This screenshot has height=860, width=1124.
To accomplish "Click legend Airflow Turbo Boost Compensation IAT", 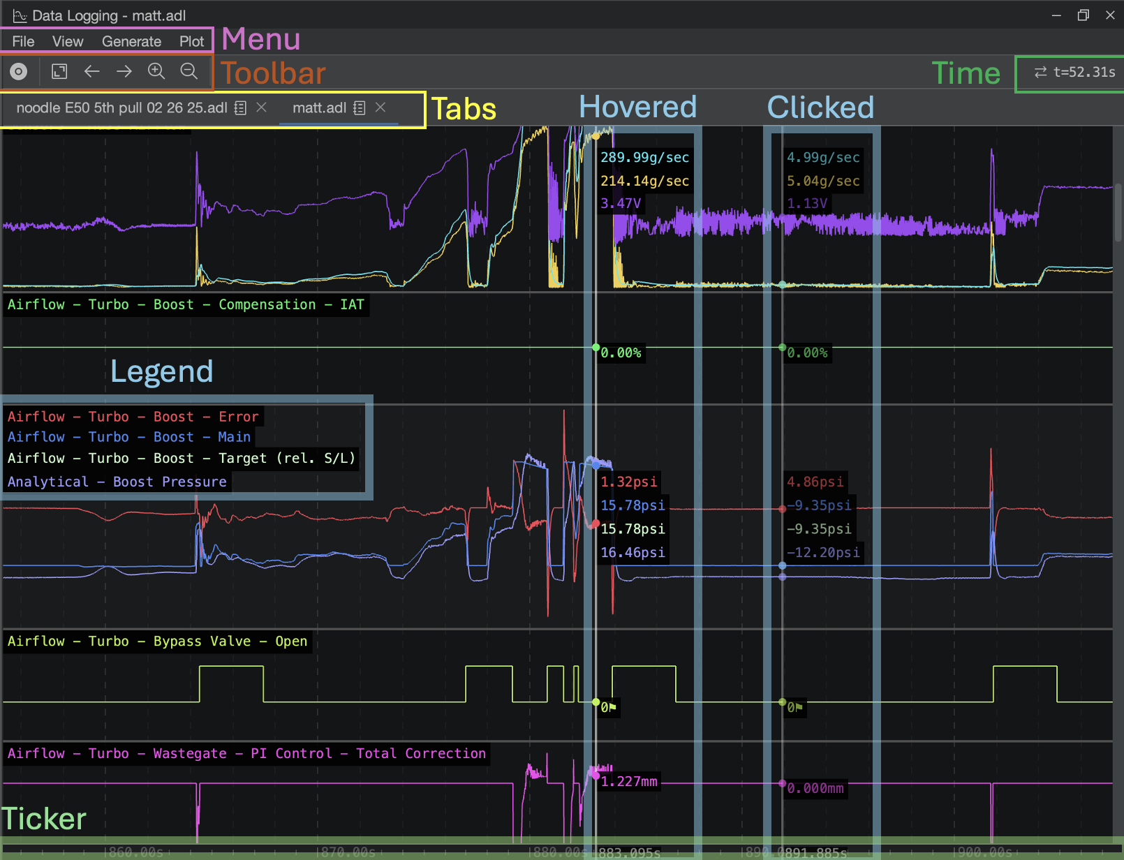I will 186,304.
